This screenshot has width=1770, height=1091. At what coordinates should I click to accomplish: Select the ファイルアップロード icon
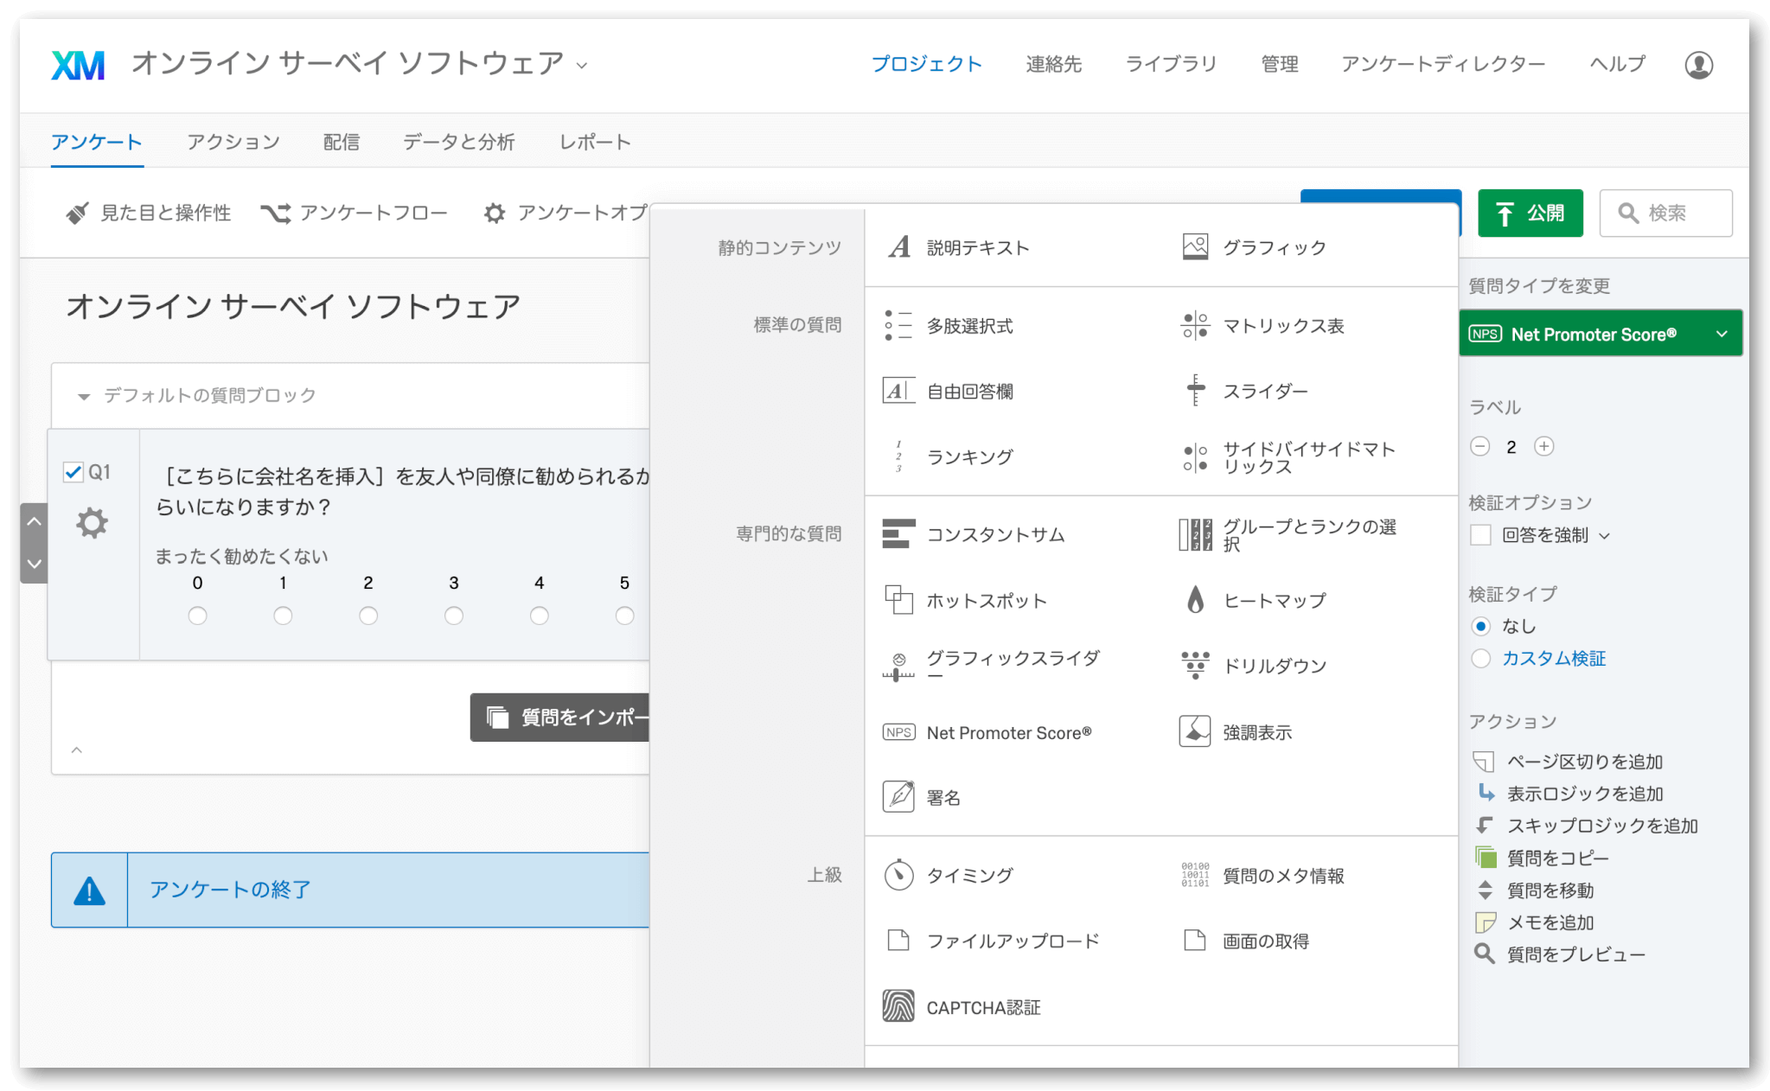click(898, 940)
